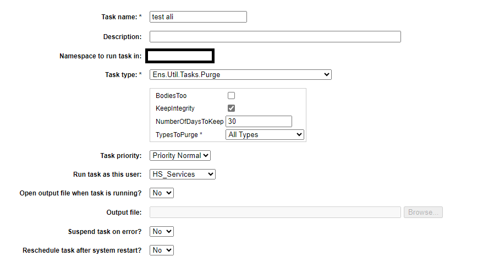
Task: Click the NumberOfDaysToKeep field
Action: [259, 122]
